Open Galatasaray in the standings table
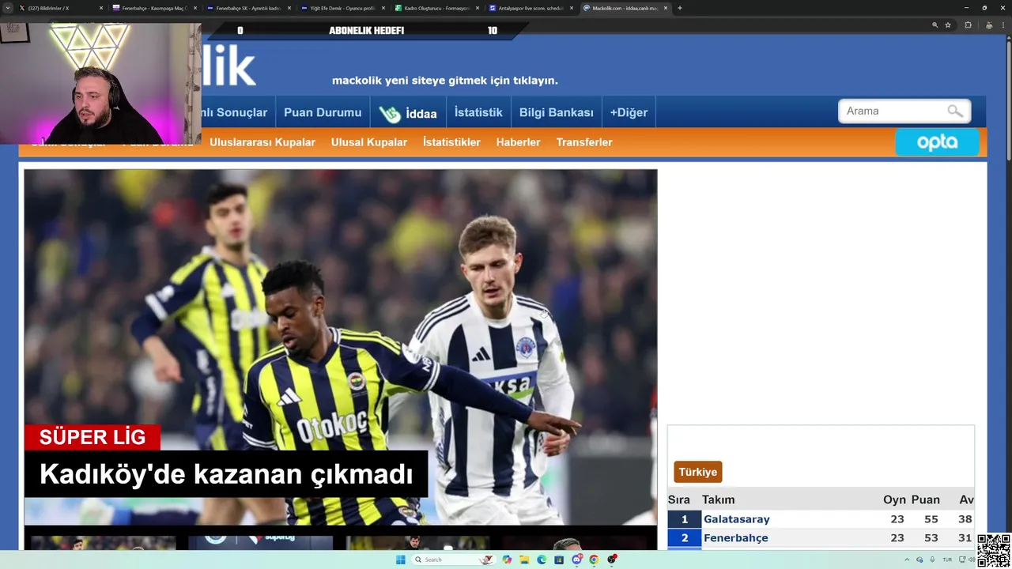 (737, 519)
